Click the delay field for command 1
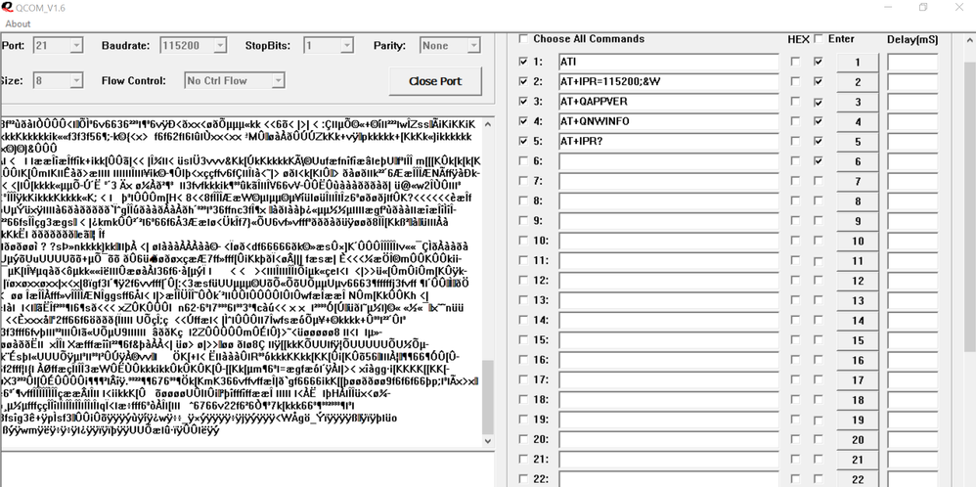 pos(911,62)
